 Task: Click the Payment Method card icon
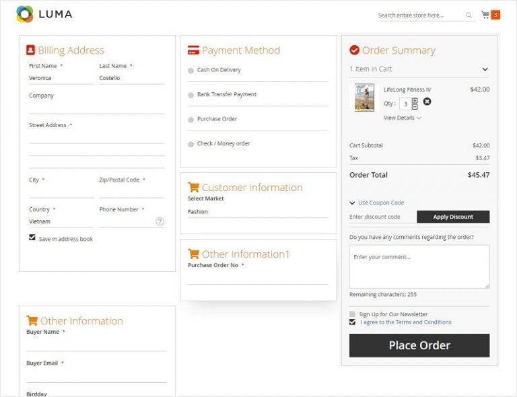point(193,50)
